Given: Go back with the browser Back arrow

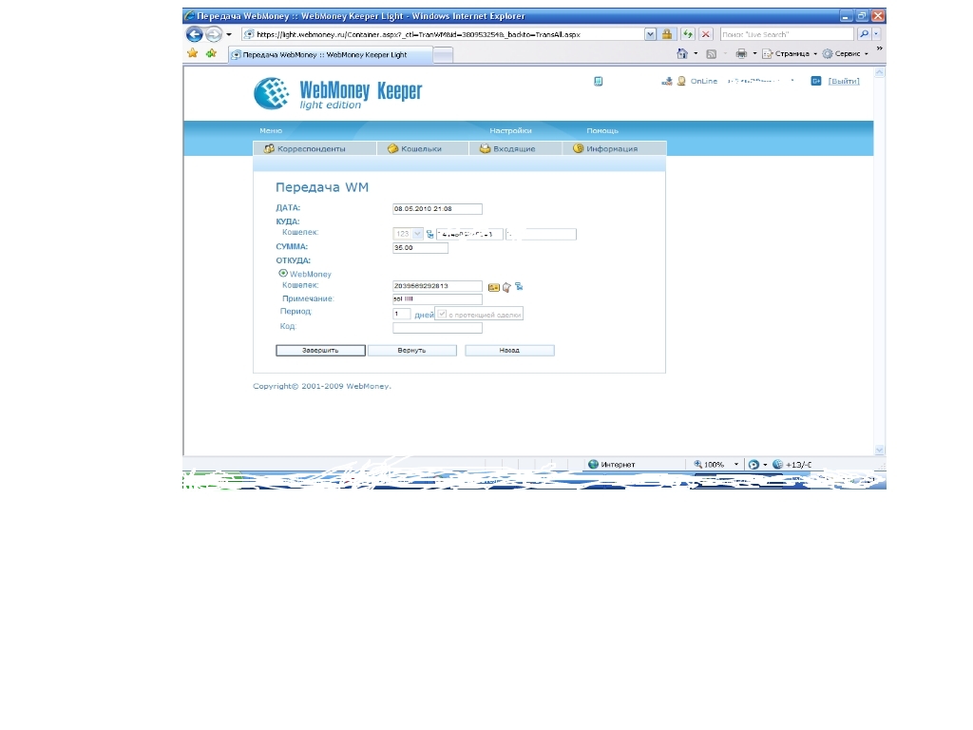Looking at the screenshot, I should coord(194,34).
